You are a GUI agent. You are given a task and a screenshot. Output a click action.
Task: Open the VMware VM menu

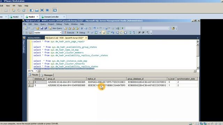coord(14,6)
